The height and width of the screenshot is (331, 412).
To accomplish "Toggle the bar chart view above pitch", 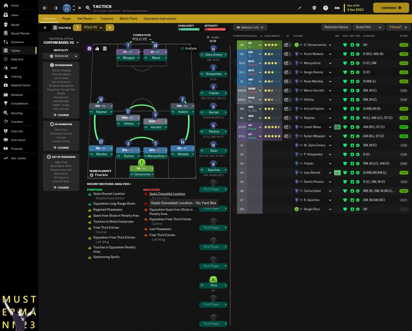I will tap(97, 48).
